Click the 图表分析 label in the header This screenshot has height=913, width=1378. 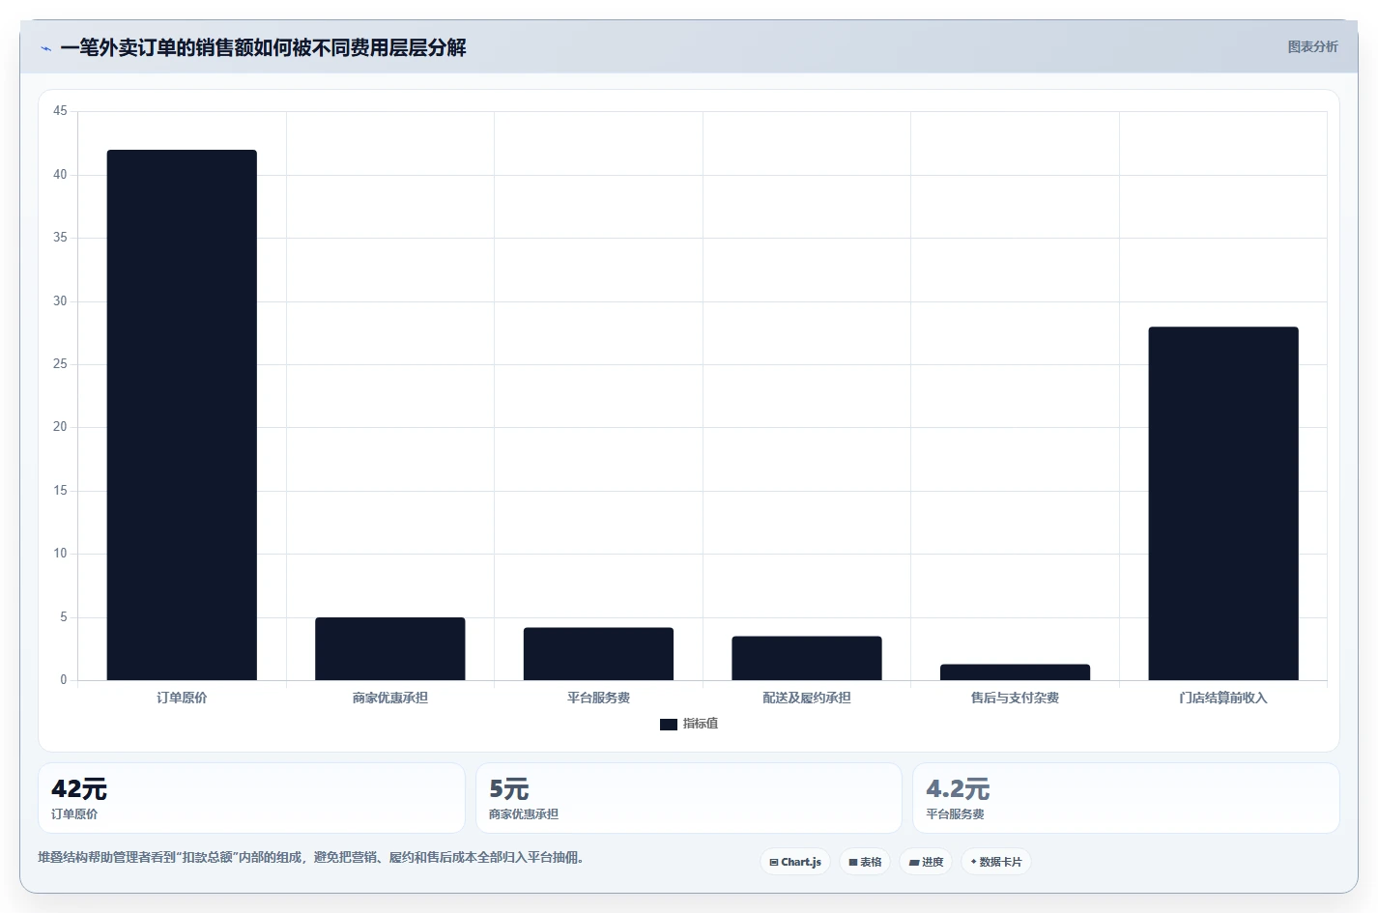point(1312,46)
